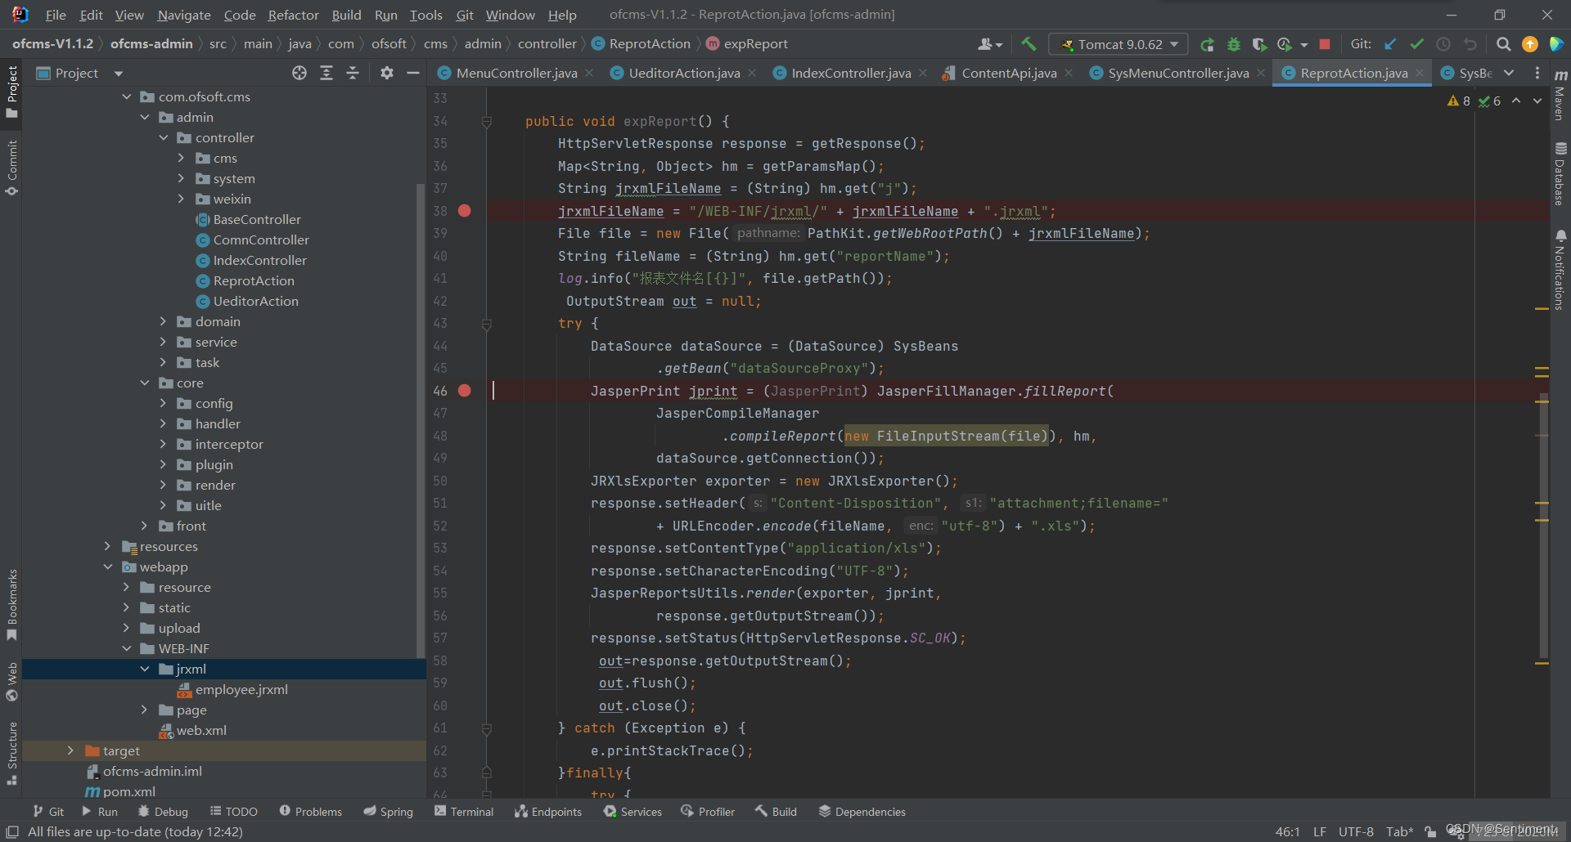Viewport: 1571px width, 842px height.
Task: Click Git update project arrow icon
Action: 1390,44
